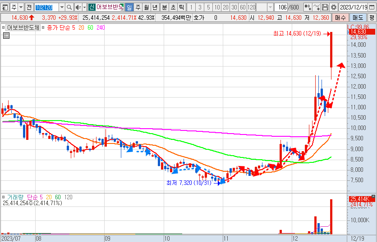Click the 어보브반도 stock name box
The image size is (377, 242).
[x=110, y=7]
